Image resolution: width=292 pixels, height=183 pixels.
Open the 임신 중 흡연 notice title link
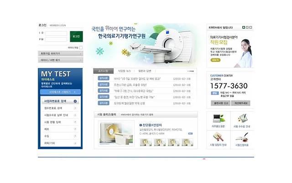(x=134, y=97)
